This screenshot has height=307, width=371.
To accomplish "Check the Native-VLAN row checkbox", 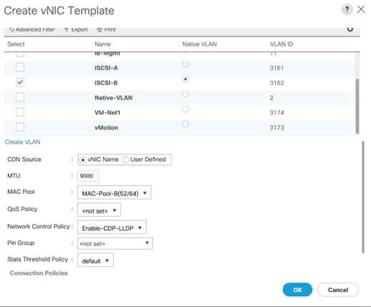I will (20, 97).
